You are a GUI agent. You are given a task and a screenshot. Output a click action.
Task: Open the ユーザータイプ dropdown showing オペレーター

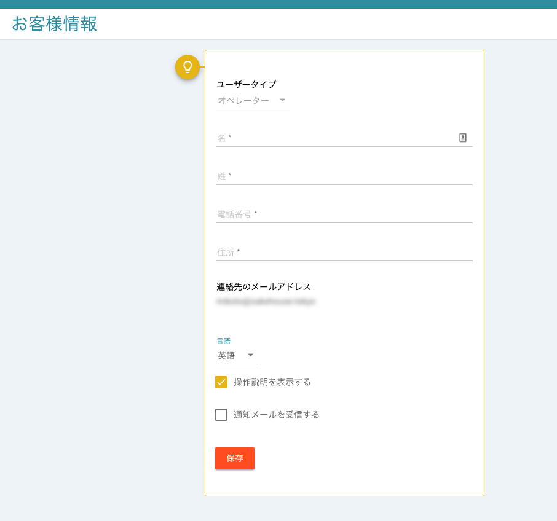click(x=253, y=100)
